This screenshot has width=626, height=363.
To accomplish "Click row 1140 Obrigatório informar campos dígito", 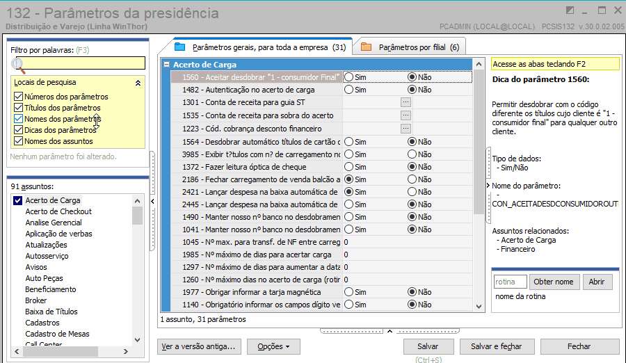I will pyautogui.click(x=321, y=305).
